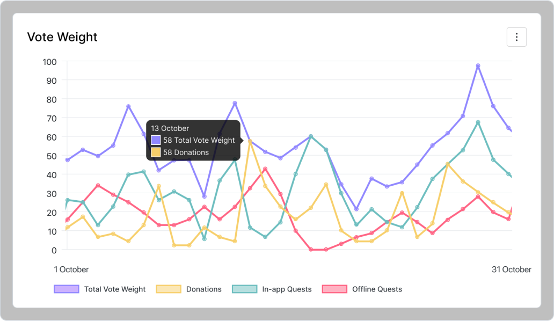This screenshot has height=321, width=554.
Task: Click the In-app Quests peak near 67
Action: pyautogui.click(x=478, y=122)
